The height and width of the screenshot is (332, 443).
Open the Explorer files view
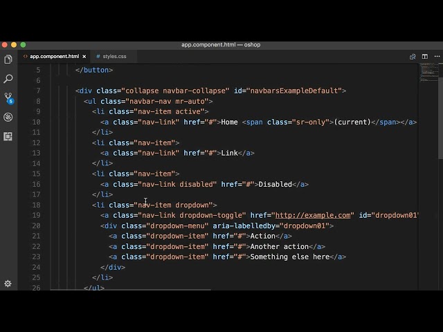[8, 59]
